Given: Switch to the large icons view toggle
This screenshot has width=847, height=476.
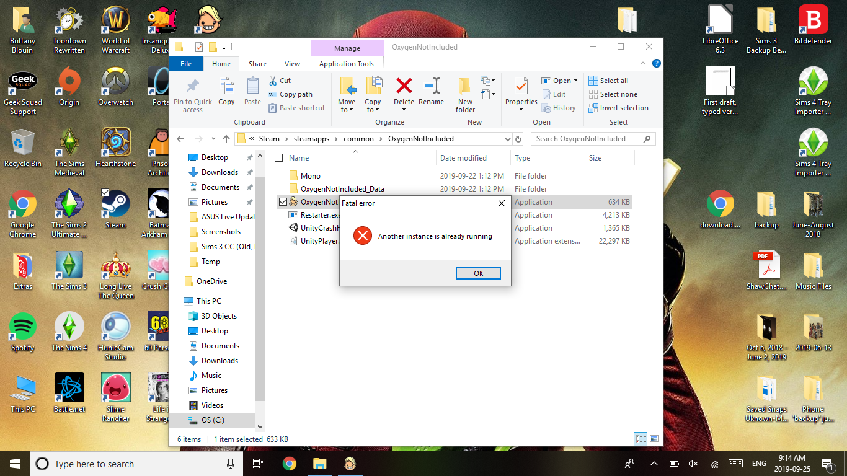Looking at the screenshot, I should [654, 439].
